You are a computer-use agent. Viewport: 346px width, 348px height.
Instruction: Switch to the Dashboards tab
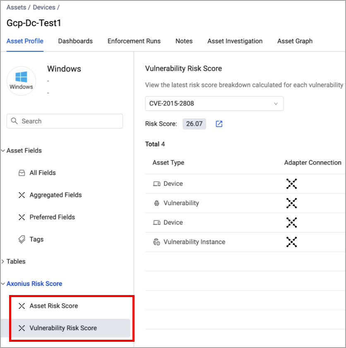(75, 41)
